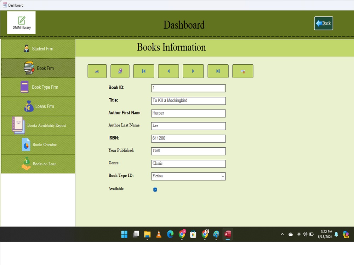Open the Books Overdue report

point(38,145)
